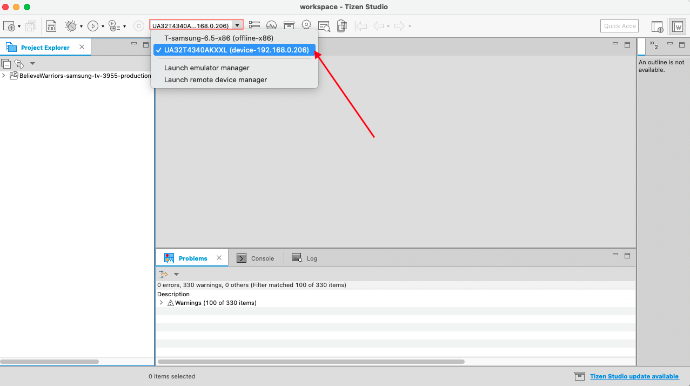Select Warnings (100 of 330 items) row
This screenshot has height=386, width=690.
click(395, 303)
